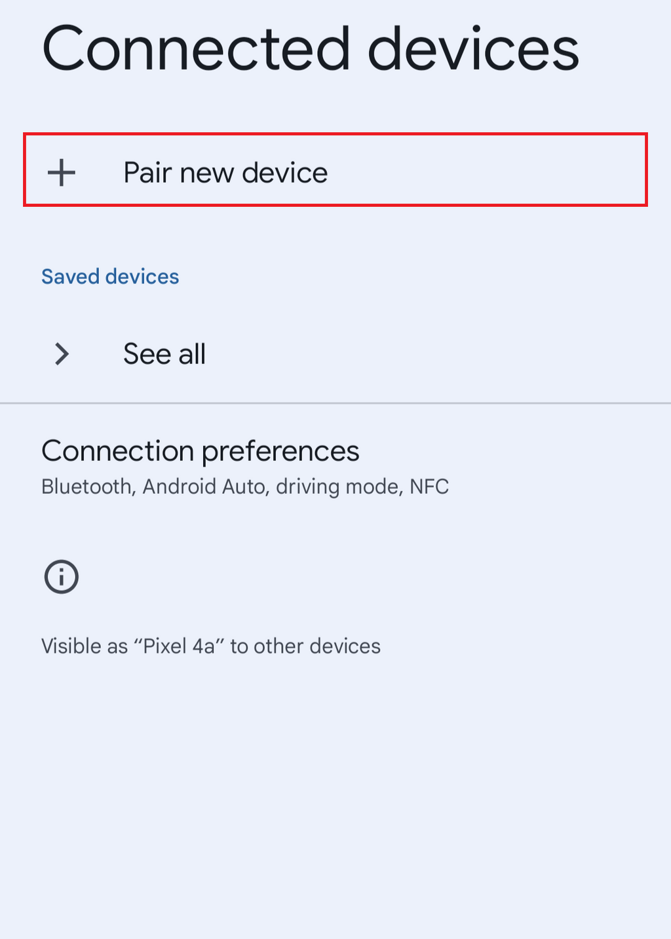Tap the word "Saved" in the section header
The image size is (671, 939).
tap(71, 276)
